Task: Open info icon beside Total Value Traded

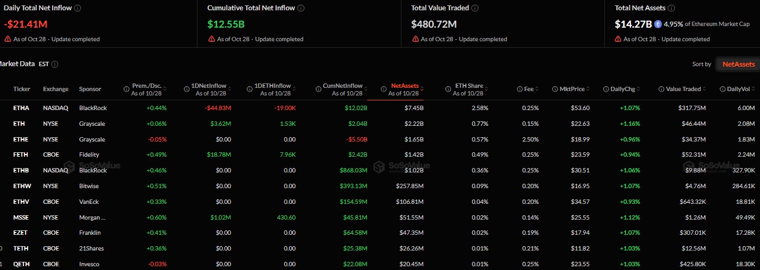Action: (x=475, y=8)
